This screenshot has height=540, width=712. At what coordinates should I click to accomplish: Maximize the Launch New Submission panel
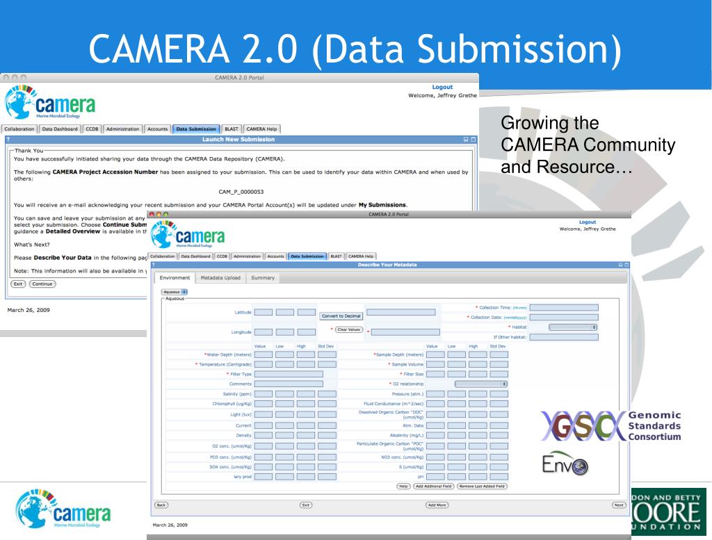click(x=473, y=139)
